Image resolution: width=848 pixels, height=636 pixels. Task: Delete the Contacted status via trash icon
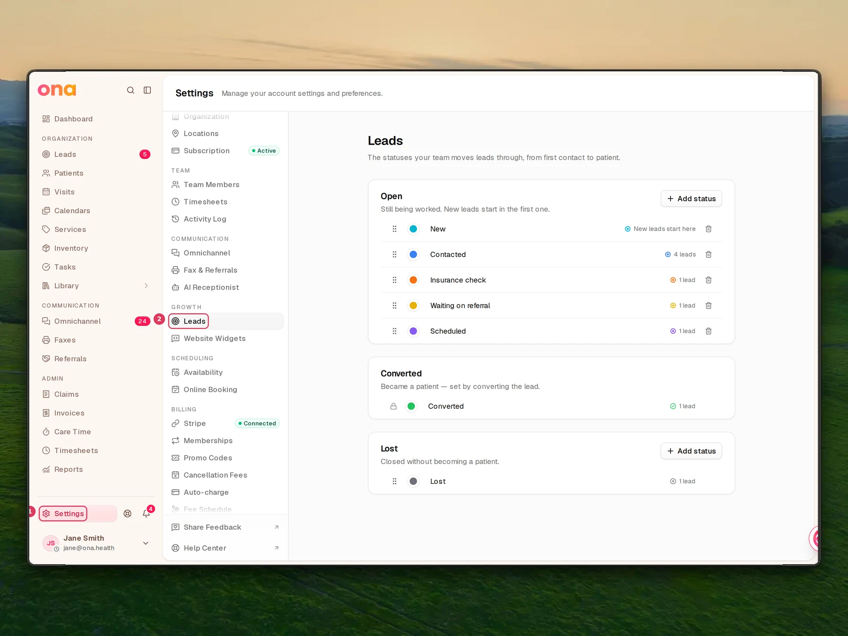point(709,254)
